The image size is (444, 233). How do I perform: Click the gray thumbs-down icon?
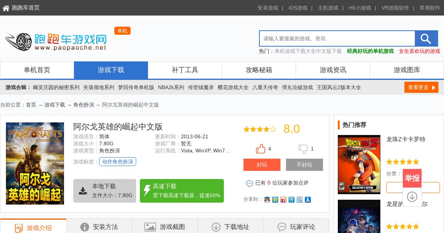tap(303, 149)
